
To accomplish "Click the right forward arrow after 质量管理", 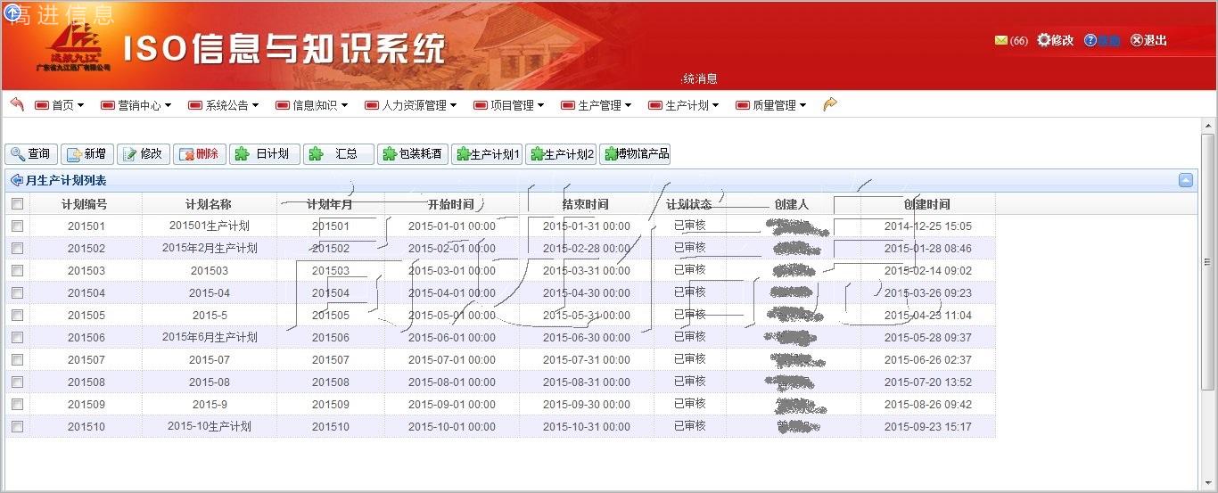I will click(830, 104).
